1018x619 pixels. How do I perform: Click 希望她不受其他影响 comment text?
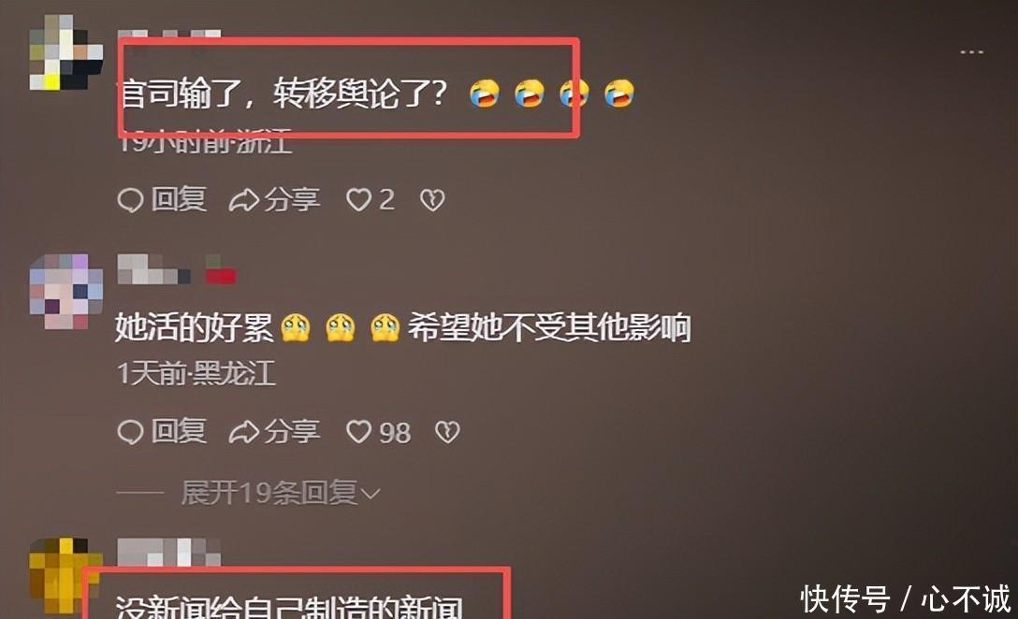549,327
